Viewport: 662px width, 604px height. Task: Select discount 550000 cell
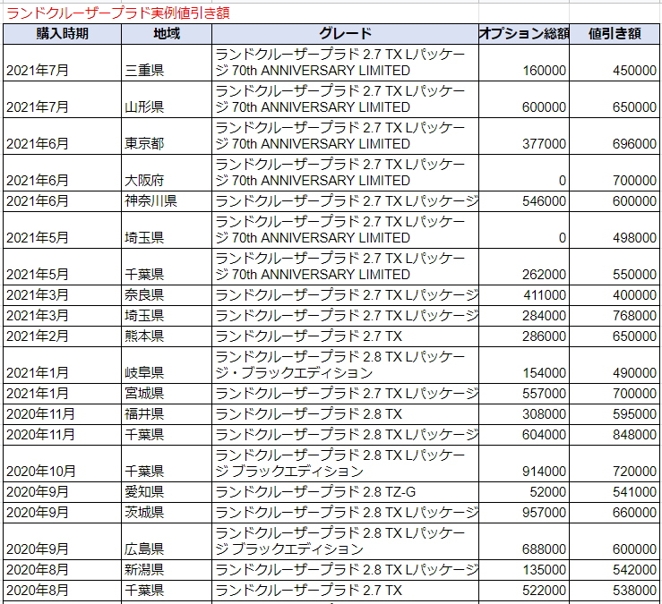615,267
